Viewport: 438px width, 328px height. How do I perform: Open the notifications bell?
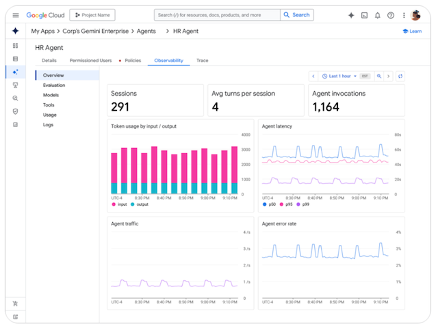[377, 15]
